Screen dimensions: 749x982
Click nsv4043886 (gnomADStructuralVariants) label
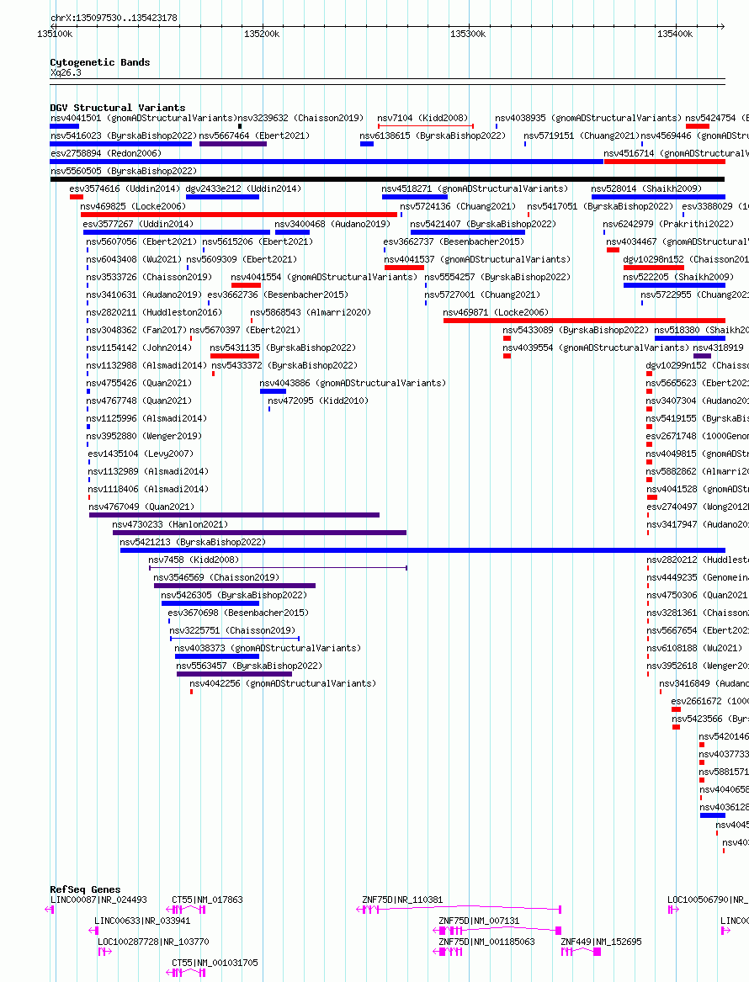[353, 383]
